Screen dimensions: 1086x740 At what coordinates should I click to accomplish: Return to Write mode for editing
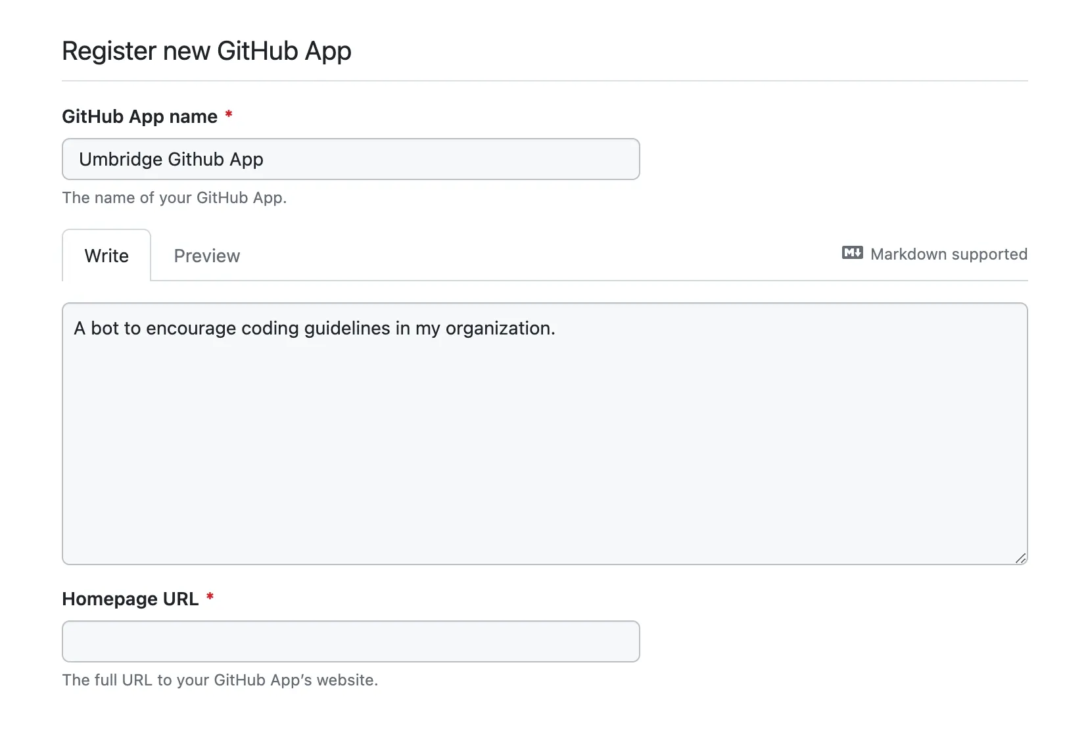106,256
